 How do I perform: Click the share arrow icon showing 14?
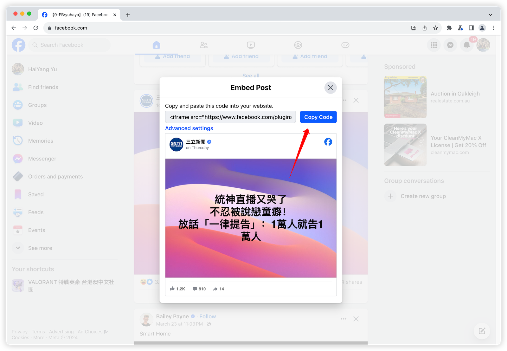point(215,289)
